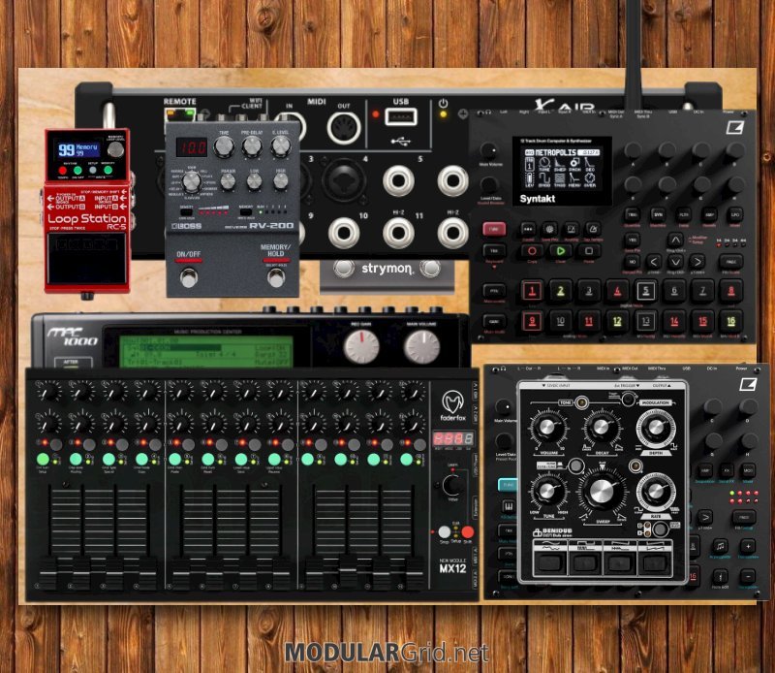
Task: Click the RV-200 PRE-DELAY knob
Action: click(x=252, y=146)
